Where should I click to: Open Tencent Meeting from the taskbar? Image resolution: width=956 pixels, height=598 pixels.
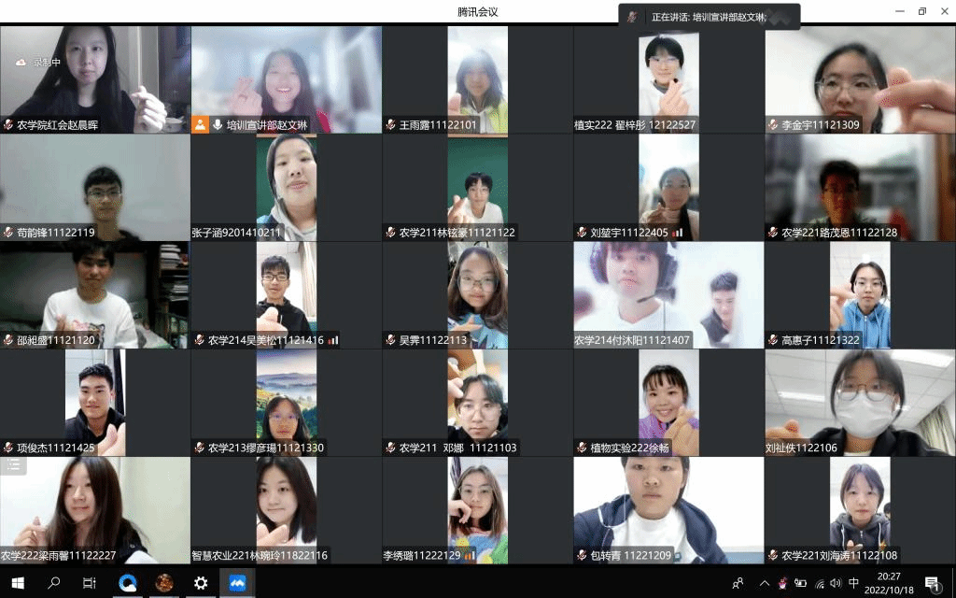click(x=237, y=583)
